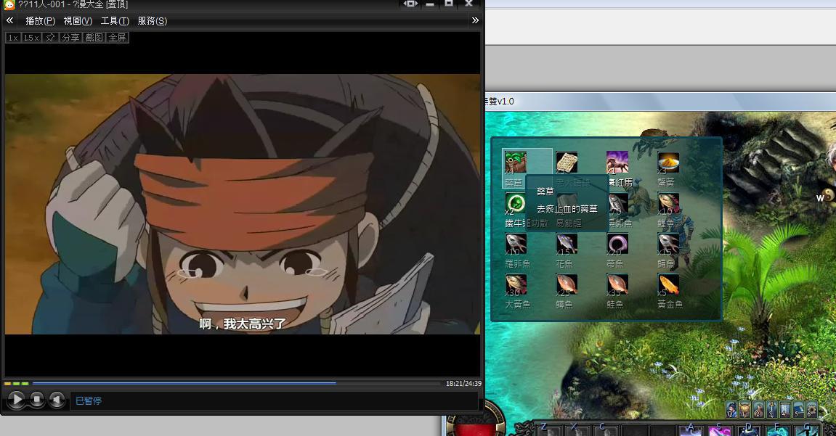Image resolution: width=836 pixels, height=436 pixels.
Task: Select the 大黃魚 fish item icon
Action: pyautogui.click(x=516, y=284)
